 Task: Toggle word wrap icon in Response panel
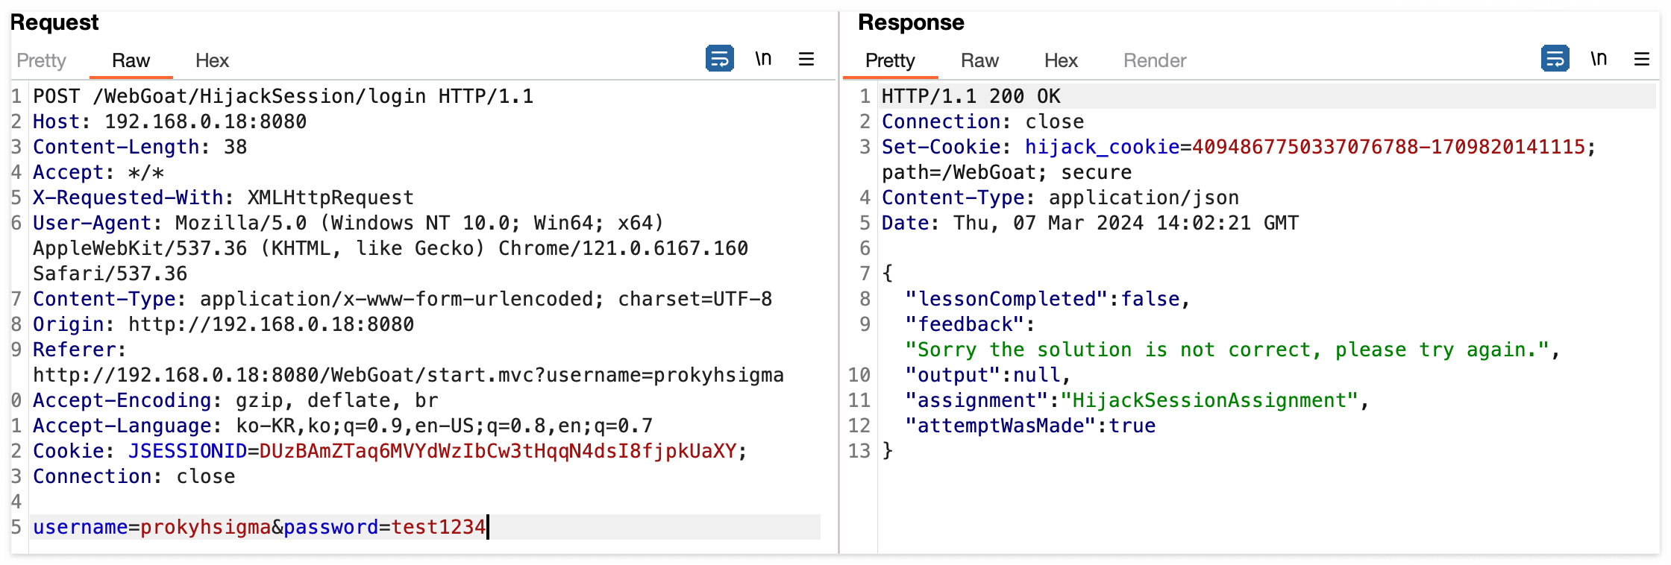click(x=1555, y=59)
